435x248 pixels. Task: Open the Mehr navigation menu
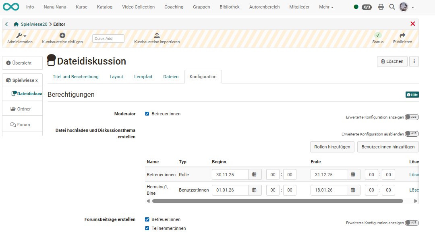326,7
